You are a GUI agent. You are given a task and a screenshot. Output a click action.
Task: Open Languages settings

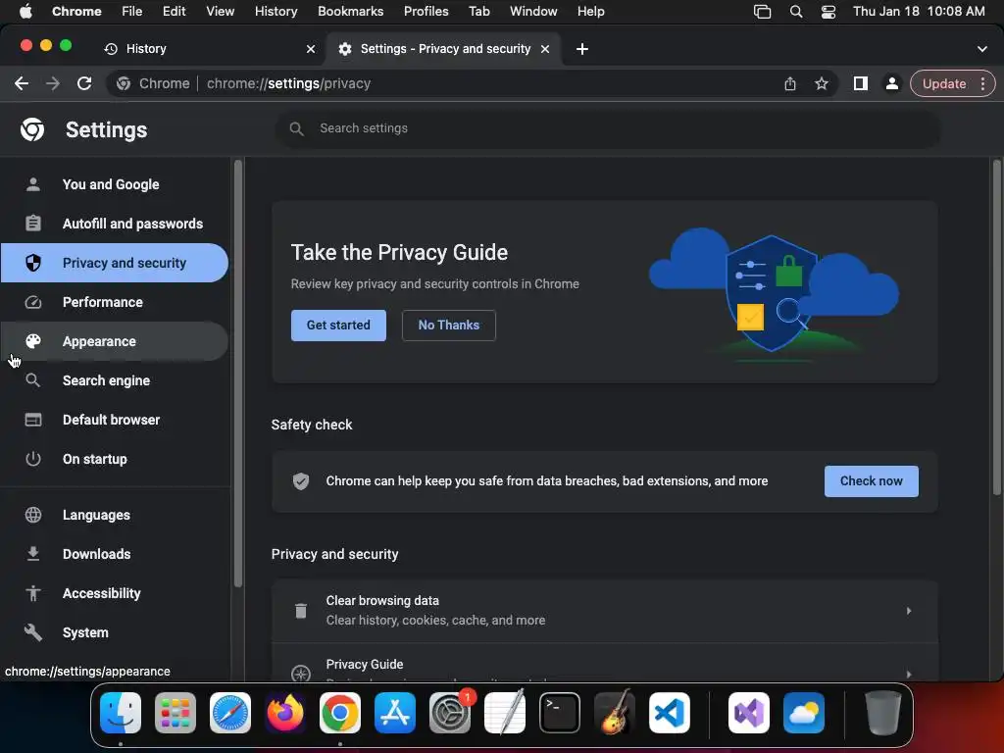pyautogui.click(x=114, y=515)
